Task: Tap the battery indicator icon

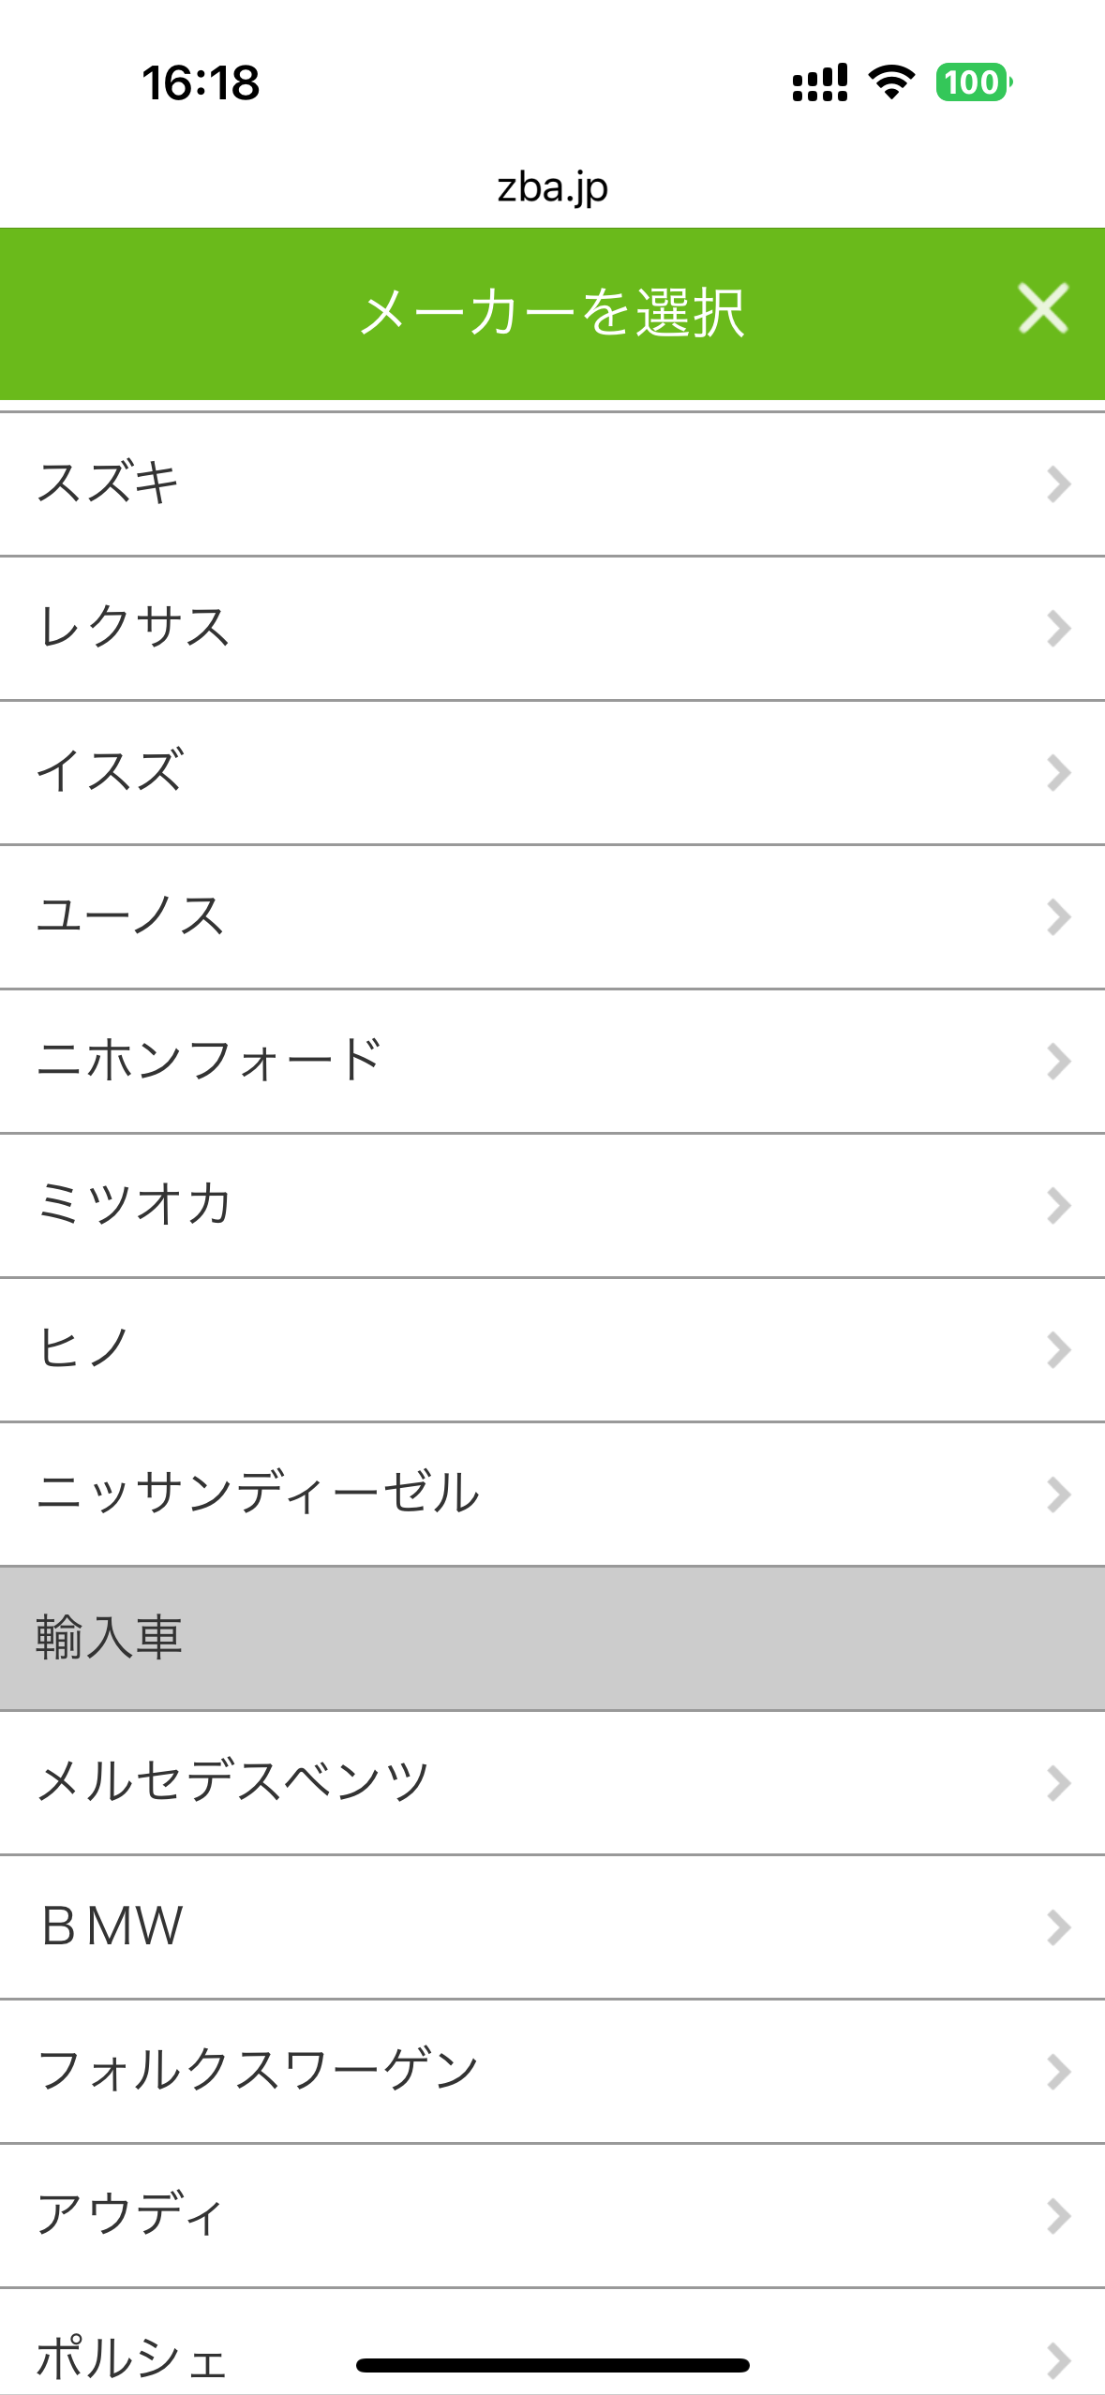Action: 973,82
